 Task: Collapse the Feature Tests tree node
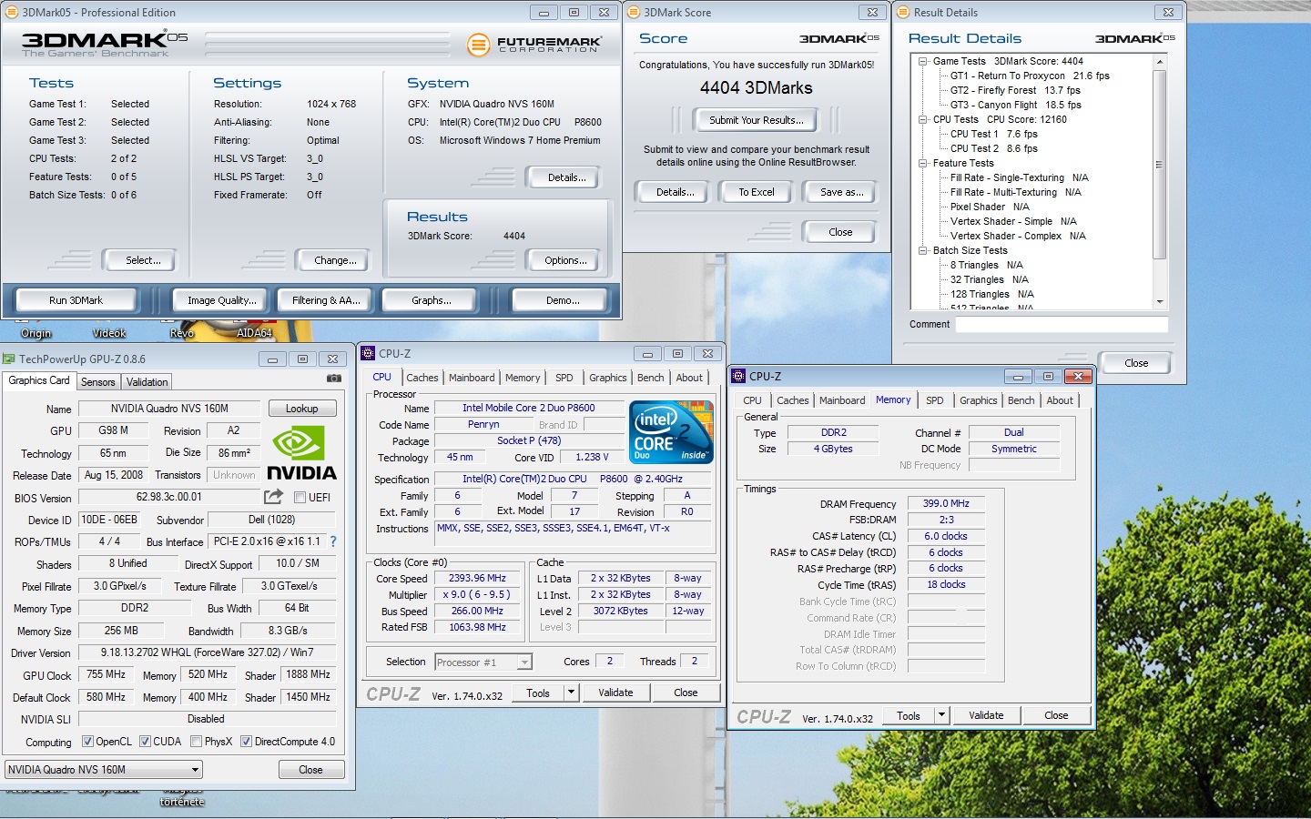coord(922,163)
